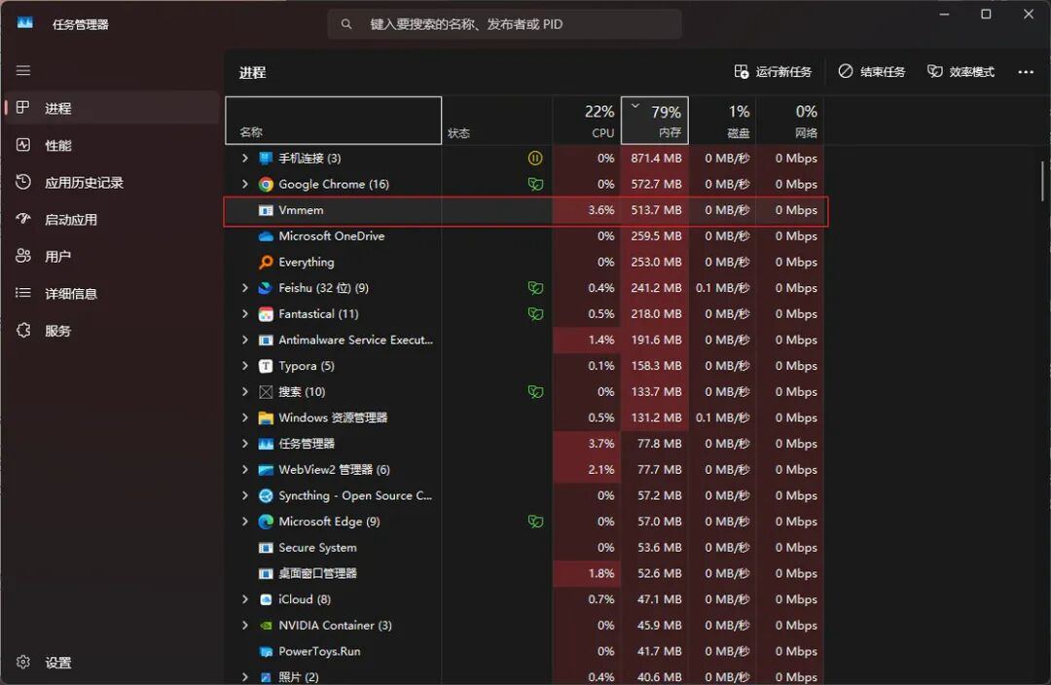Click the Fantastical calendar icon
Screen dimensions: 1051x685
[266, 313]
